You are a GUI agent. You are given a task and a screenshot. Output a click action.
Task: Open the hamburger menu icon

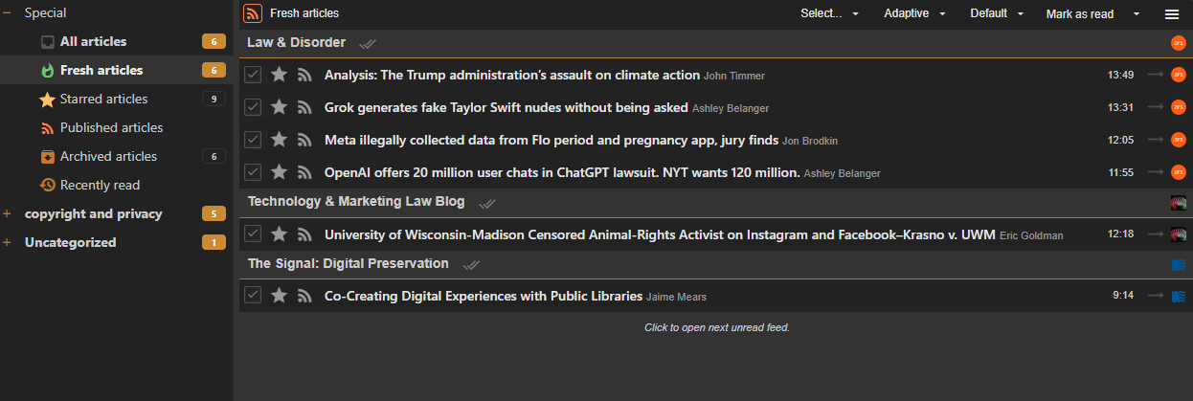click(1171, 14)
